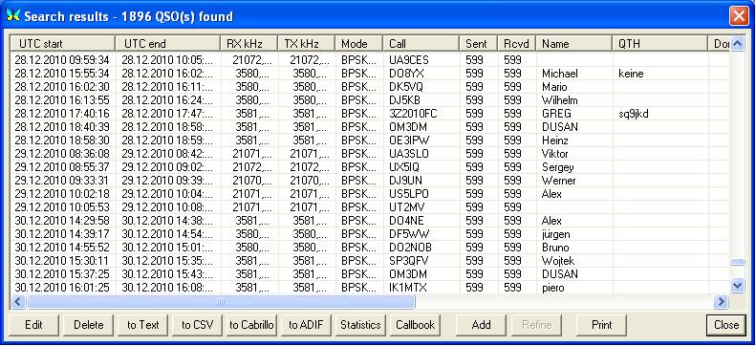The image size is (756, 346).
Task: Click the horizontal scrollbar thumb
Action: (x=221, y=302)
